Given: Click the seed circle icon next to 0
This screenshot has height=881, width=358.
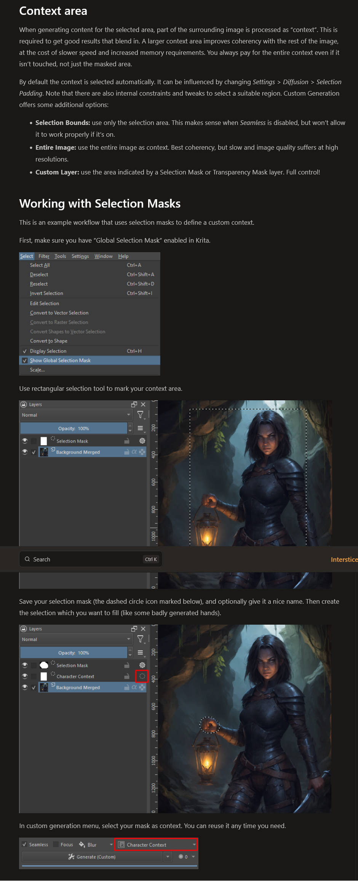Looking at the screenshot, I should [x=181, y=857].
